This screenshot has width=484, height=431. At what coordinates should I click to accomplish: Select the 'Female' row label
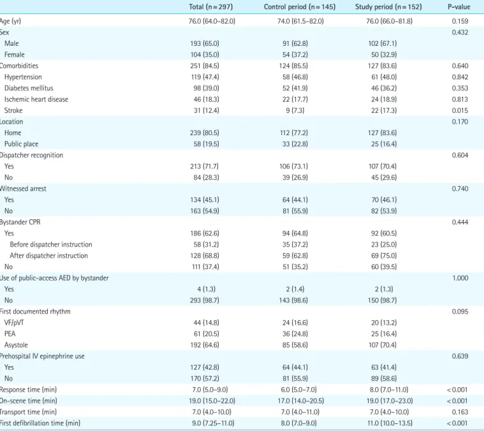pyautogui.click(x=14, y=55)
